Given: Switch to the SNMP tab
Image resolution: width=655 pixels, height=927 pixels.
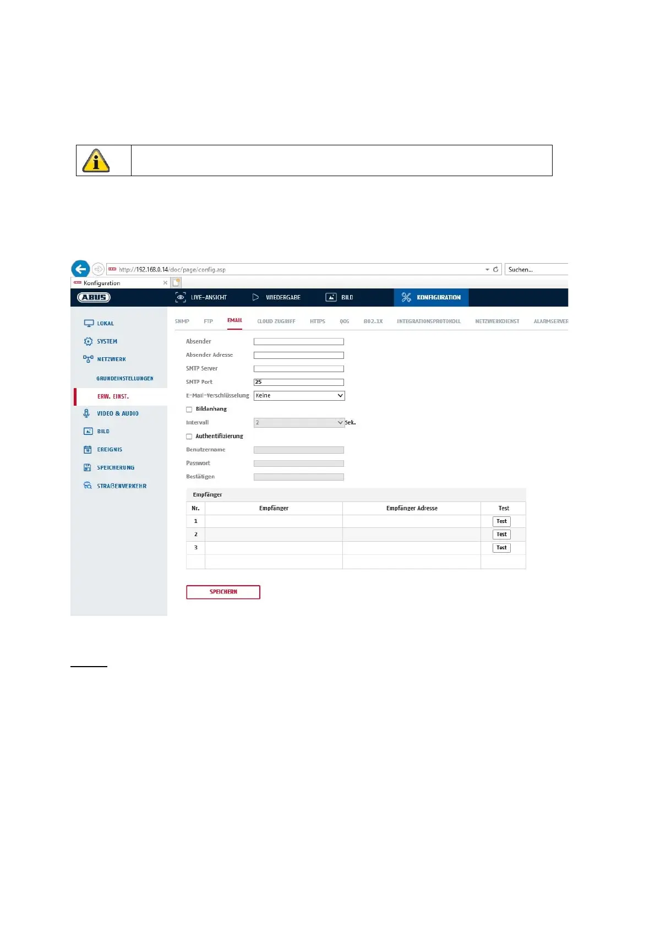Looking at the screenshot, I should tap(182, 321).
